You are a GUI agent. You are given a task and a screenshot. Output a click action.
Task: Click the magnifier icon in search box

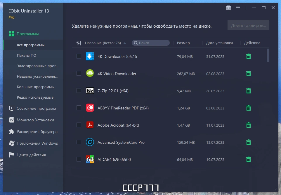136,43
